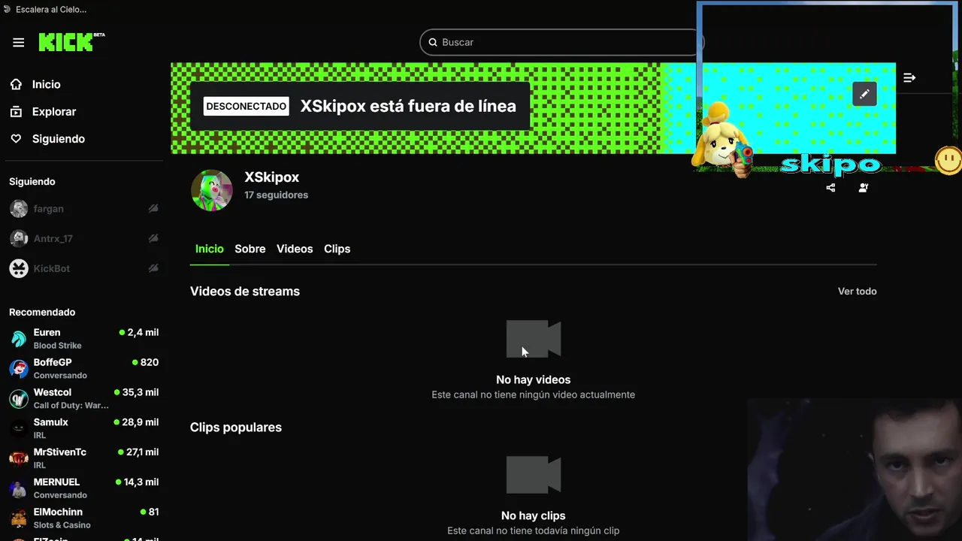This screenshot has width=962, height=541.
Task: Click the banner edit pencil icon
Action: click(864, 94)
